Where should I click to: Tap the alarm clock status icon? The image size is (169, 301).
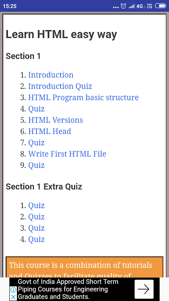click(x=124, y=6)
